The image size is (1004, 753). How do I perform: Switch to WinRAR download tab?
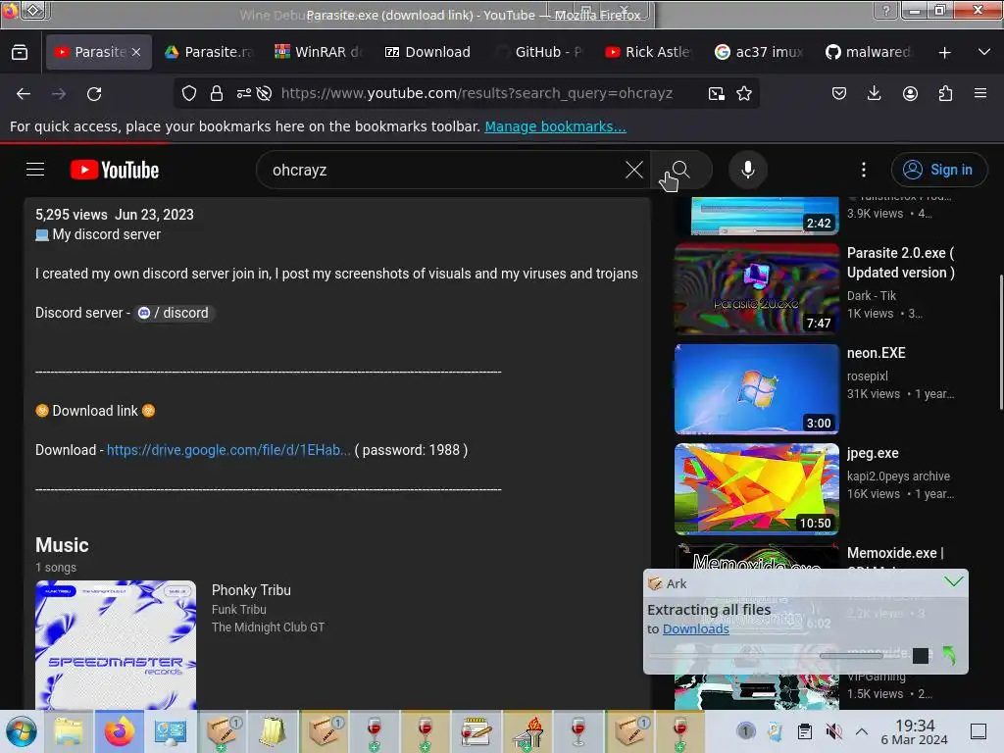(320, 52)
